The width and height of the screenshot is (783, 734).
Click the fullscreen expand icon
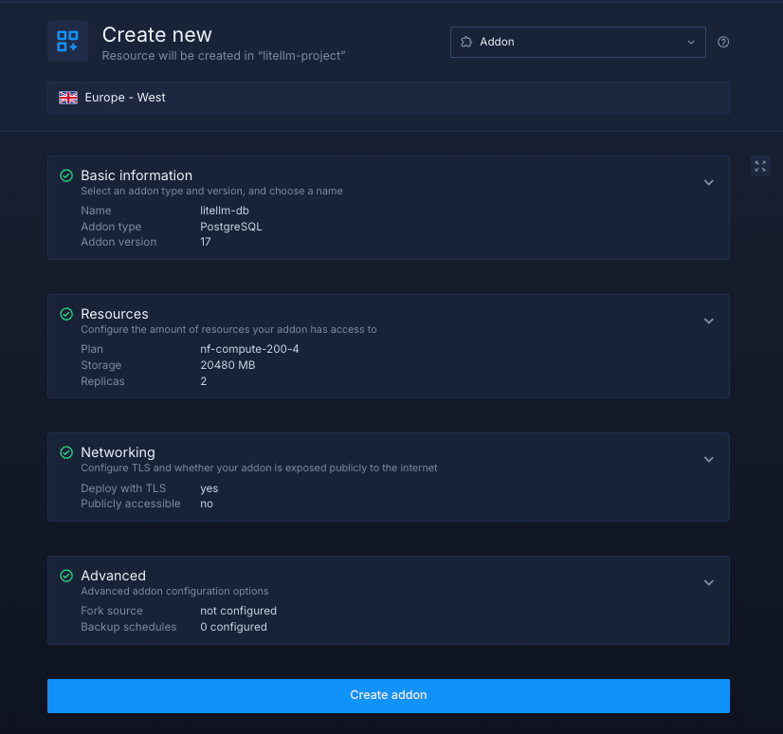tap(760, 166)
